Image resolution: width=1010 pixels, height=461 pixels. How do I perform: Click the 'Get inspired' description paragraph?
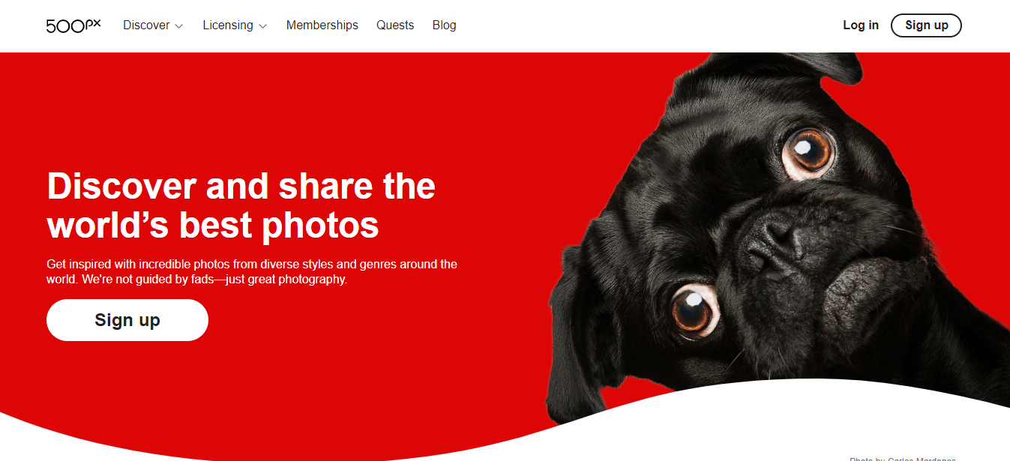(252, 271)
